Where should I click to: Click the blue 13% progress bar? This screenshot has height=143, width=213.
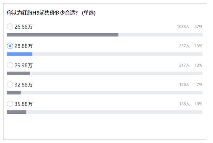click(20, 54)
